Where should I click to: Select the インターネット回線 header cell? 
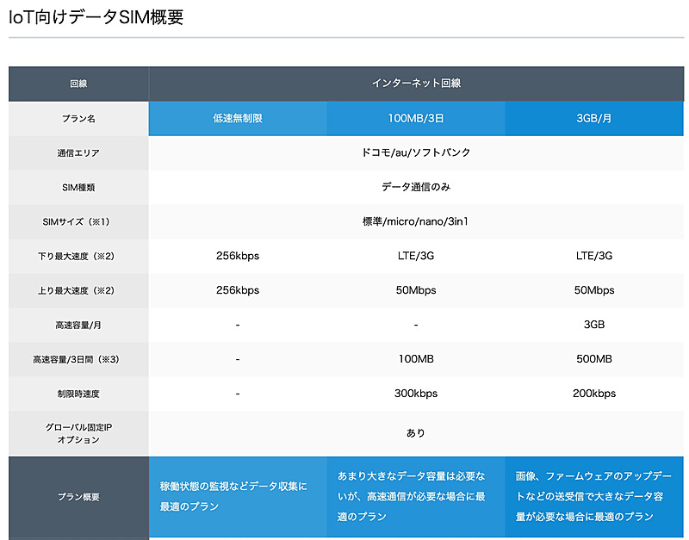tap(416, 84)
